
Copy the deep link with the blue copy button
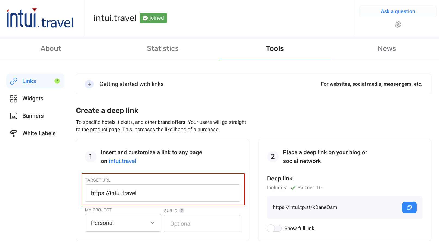pyautogui.click(x=409, y=207)
